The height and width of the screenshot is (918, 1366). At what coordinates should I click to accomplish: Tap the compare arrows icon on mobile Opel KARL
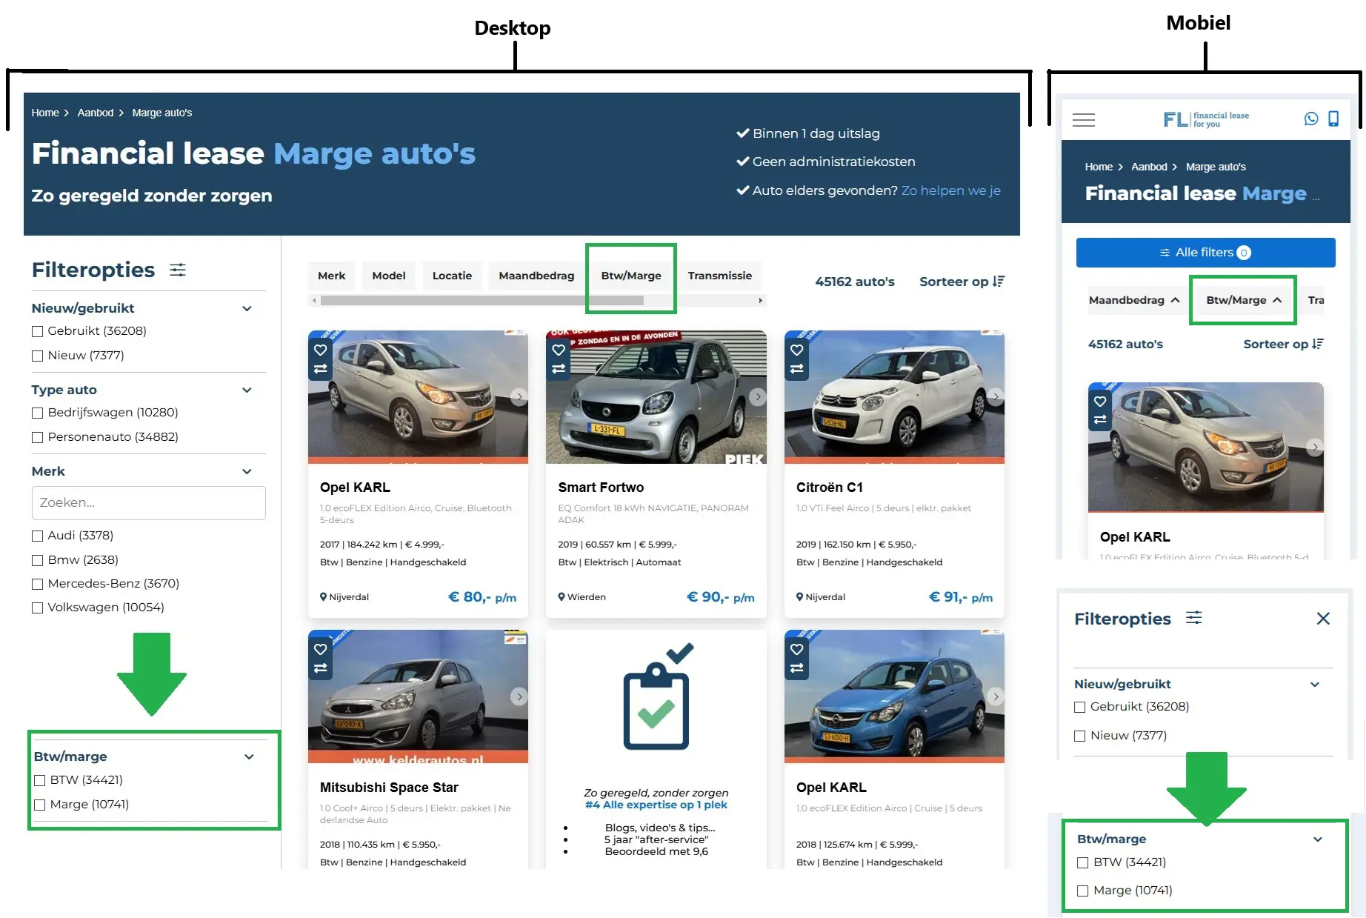click(x=1100, y=419)
